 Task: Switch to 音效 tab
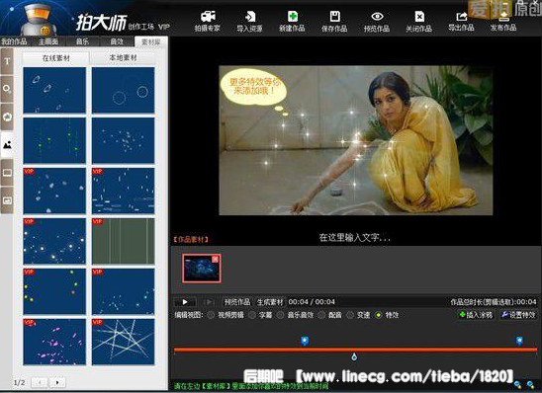(117, 41)
